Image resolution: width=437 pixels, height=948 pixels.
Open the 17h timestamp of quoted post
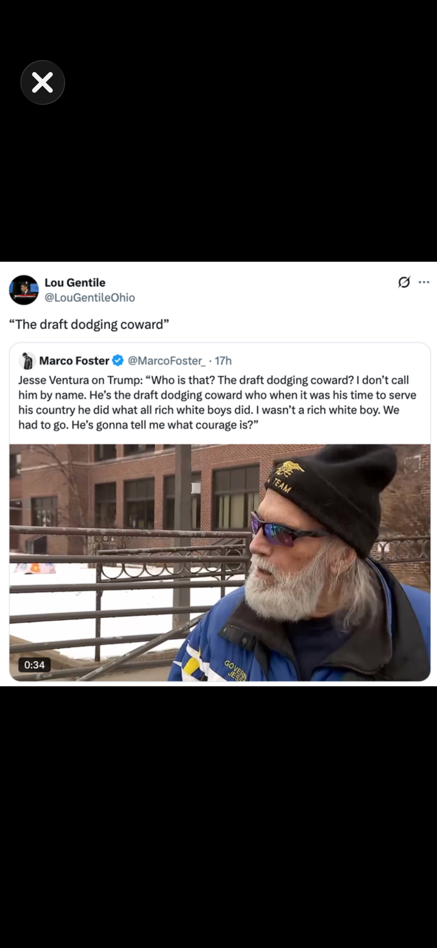(223, 361)
